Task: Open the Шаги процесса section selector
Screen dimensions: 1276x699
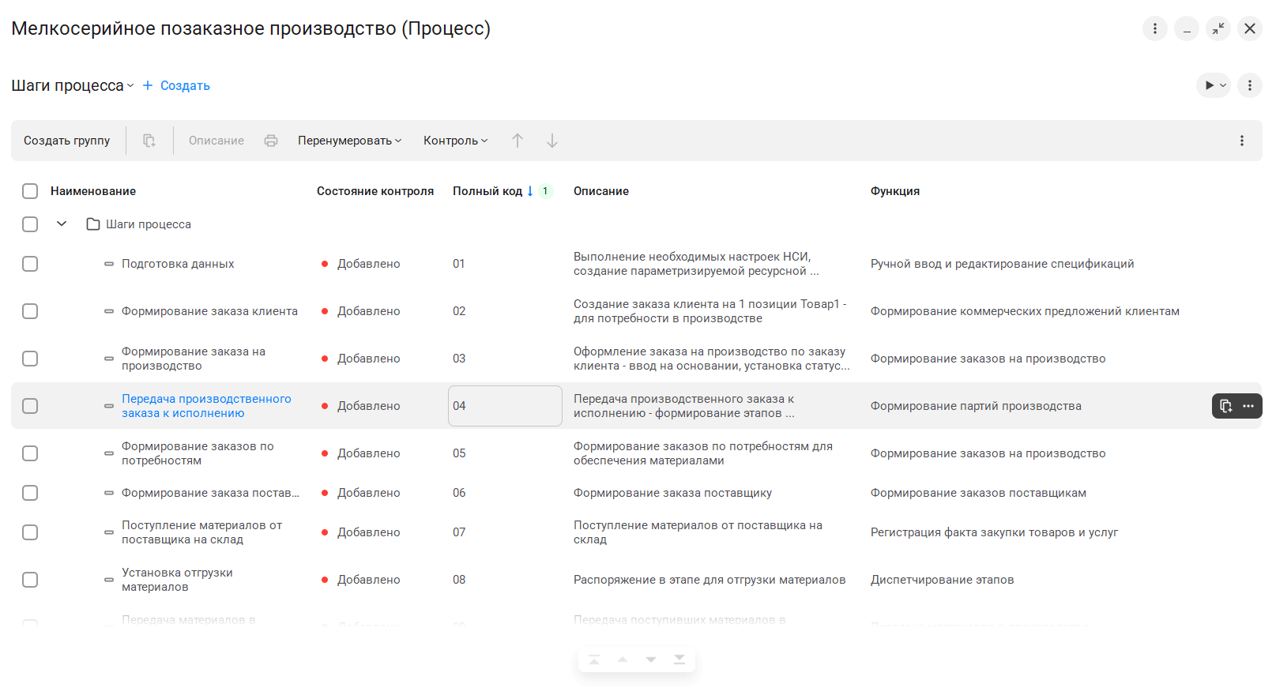Action: click(x=73, y=85)
